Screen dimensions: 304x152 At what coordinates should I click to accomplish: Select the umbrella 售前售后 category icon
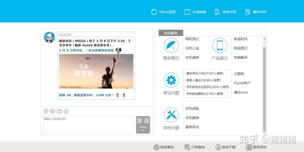pyautogui.click(x=171, y=45)
